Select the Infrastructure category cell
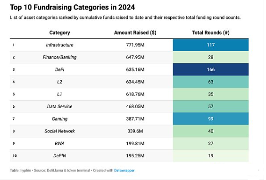 pos(59,45)
